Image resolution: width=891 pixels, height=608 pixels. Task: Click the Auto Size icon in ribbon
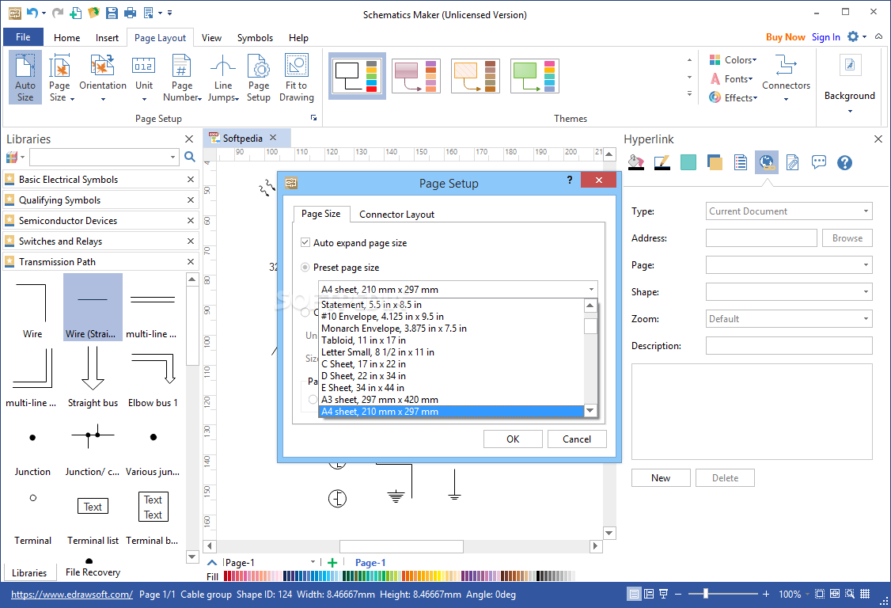[25, 77]
